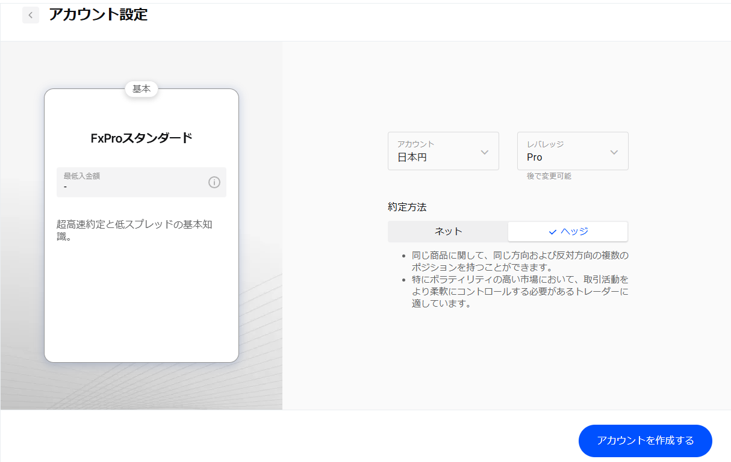731x462 pixels.
Task: Click the blank lower area of the account card
Action: [x=142, y=307]
